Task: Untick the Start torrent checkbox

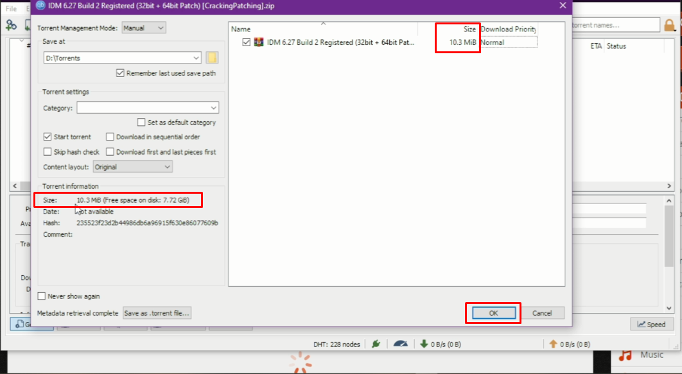Action: tap(48, 137)
